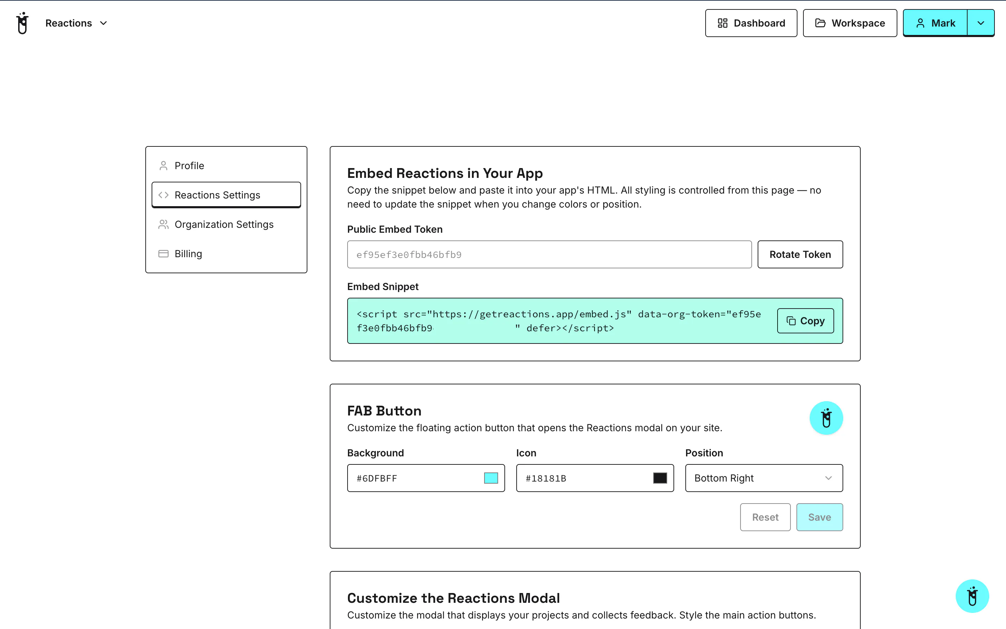Open the Position dropdown

point(764,478)
